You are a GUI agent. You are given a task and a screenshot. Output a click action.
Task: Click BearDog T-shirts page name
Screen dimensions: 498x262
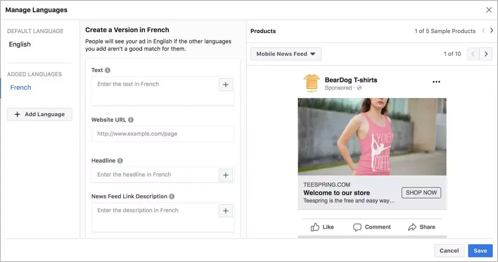tap(351, 80)
